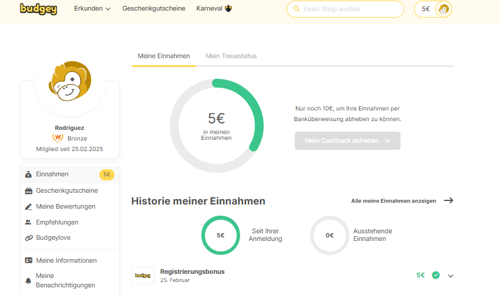Viewport: 501px width, 295px height.
Task: Click the Meine Benachrichtigungen bell icon
Action: (x=28, y=281)
